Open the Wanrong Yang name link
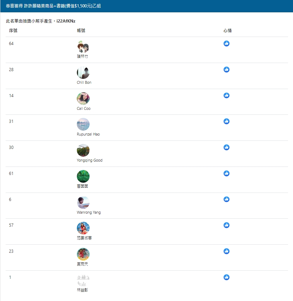 (x=88, y=212)
